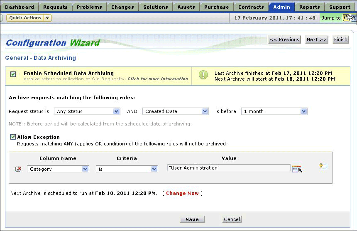Open the 1 month period dropdown
This screenshot has width=357, height=231.
(274, 111)
